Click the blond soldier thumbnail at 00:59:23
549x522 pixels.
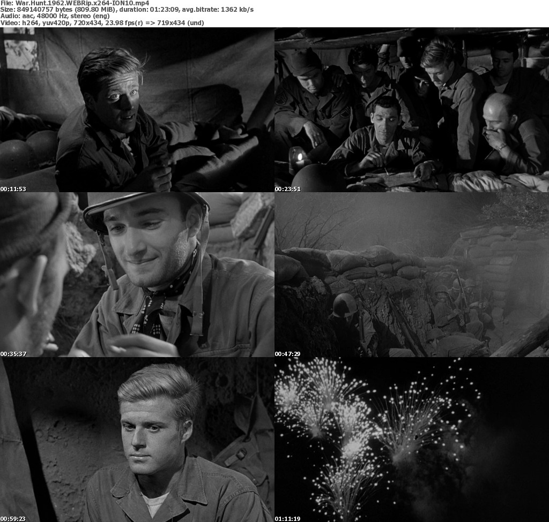tap(137, 440)
